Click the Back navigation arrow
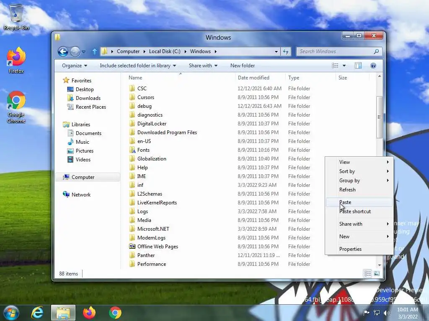429x321 pixels. 63,51
